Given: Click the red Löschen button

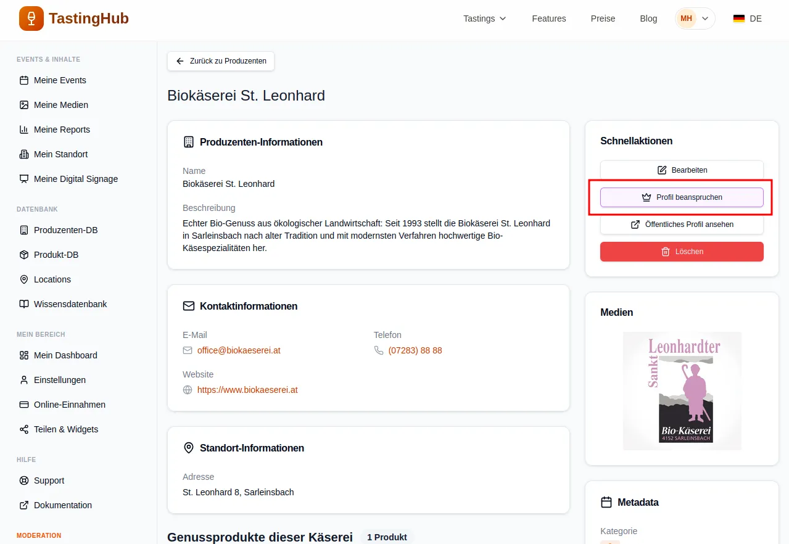Looking at the screenshot, I should coord(682,252).
